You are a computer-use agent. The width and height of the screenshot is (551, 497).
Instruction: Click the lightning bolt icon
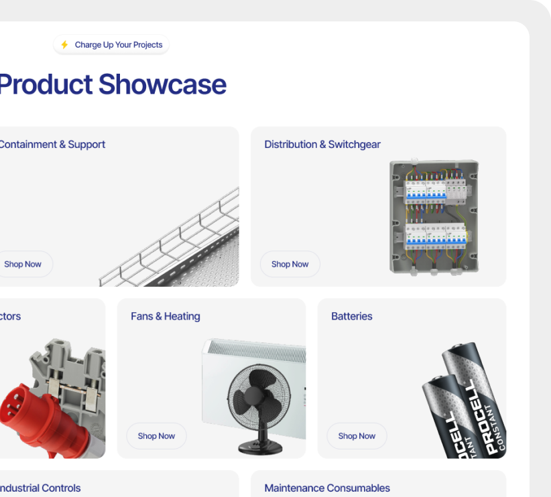point(64,45)
